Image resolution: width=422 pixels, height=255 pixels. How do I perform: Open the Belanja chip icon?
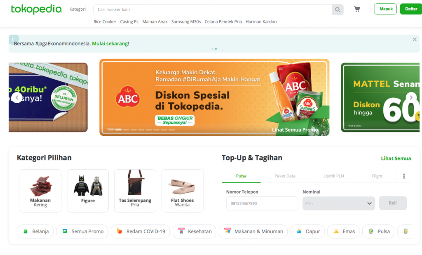click(26, 231)
